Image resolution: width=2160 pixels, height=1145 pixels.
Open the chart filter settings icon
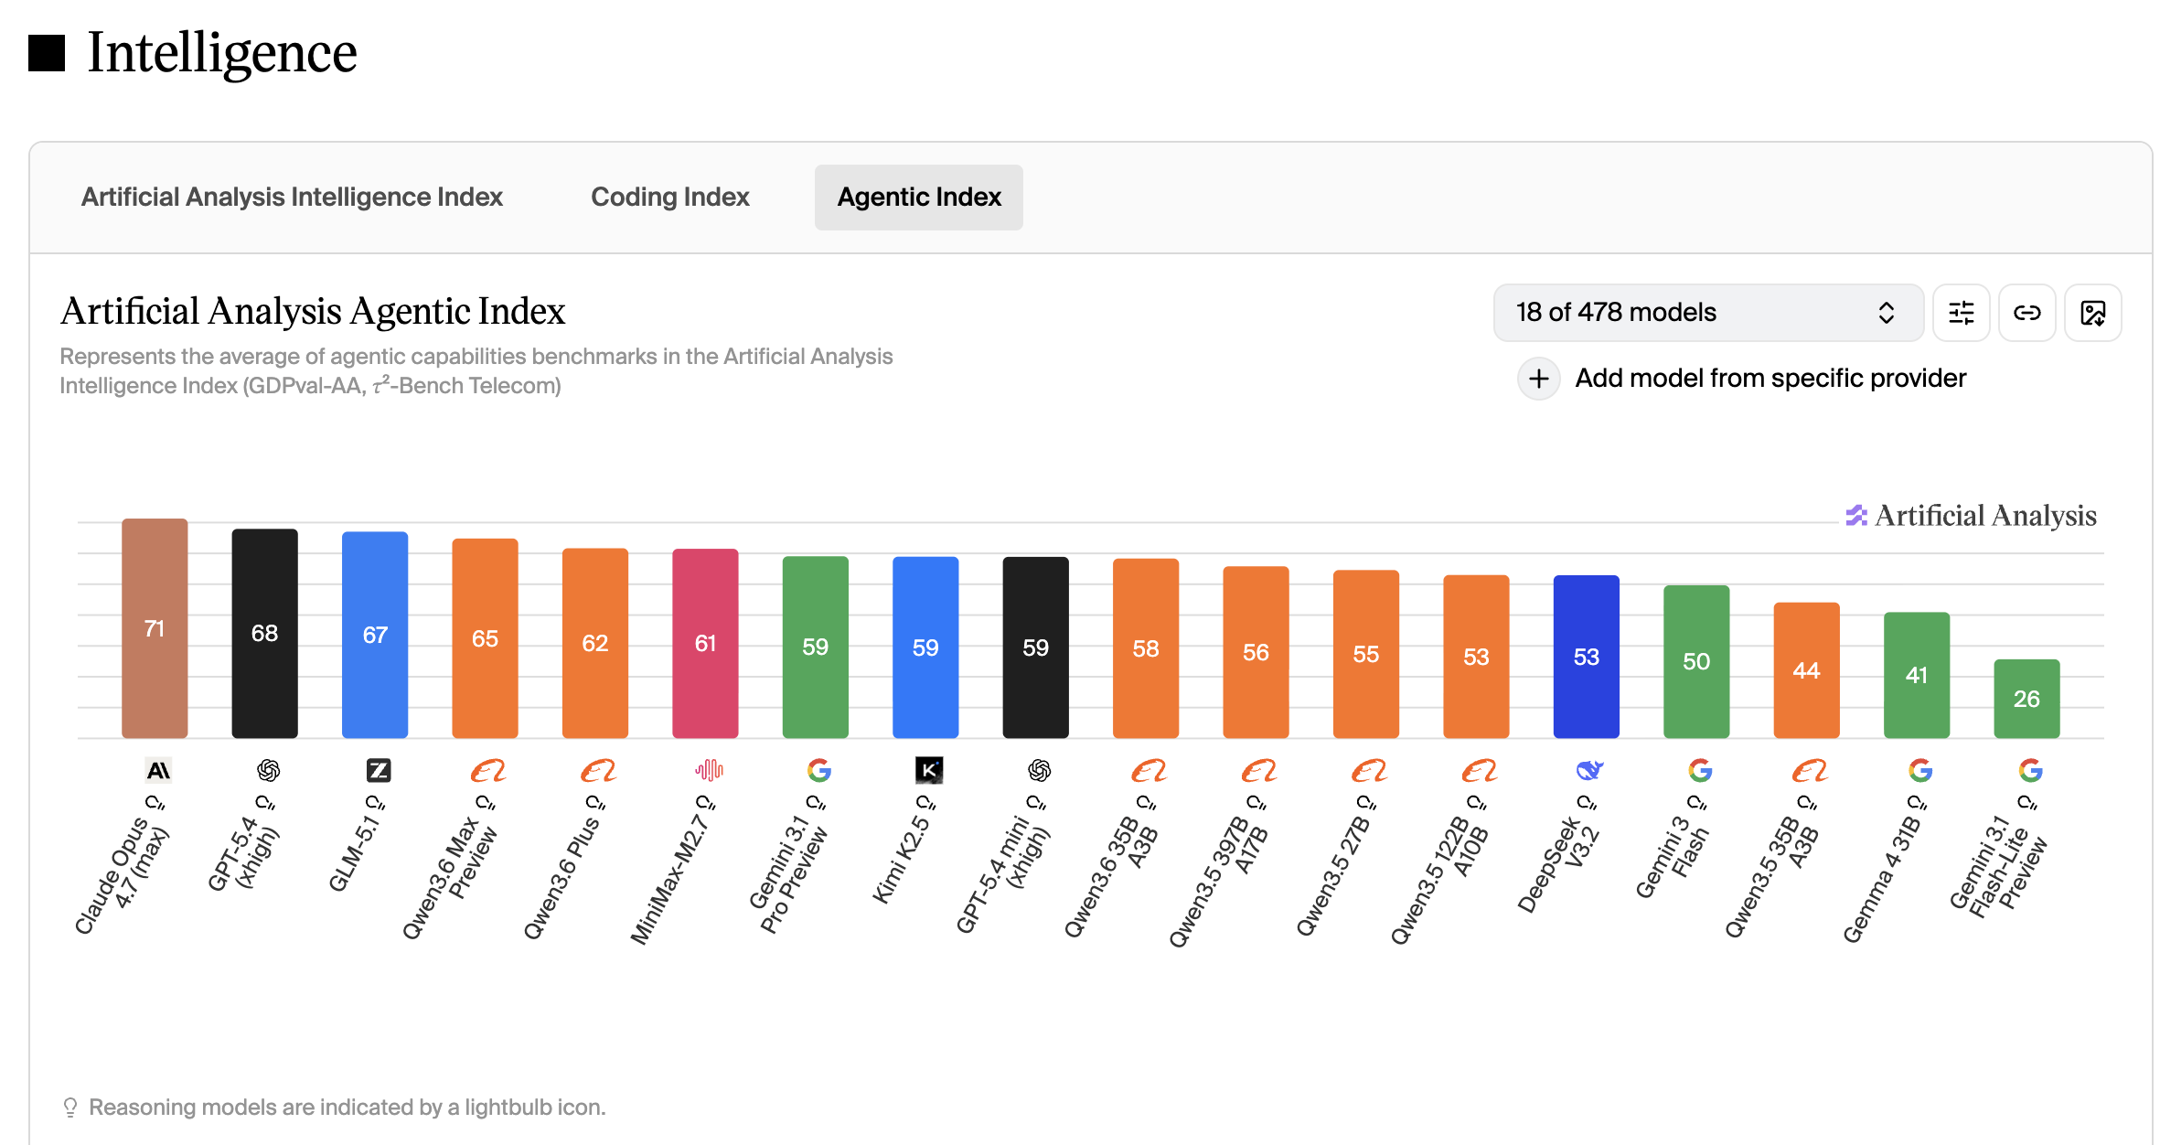1961,313
